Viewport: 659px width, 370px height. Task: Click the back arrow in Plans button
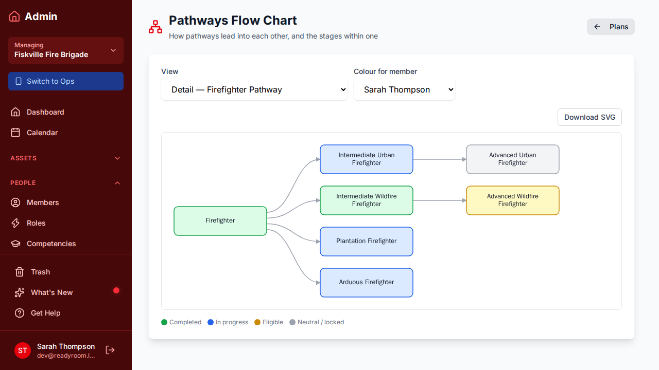click(597, 27)
